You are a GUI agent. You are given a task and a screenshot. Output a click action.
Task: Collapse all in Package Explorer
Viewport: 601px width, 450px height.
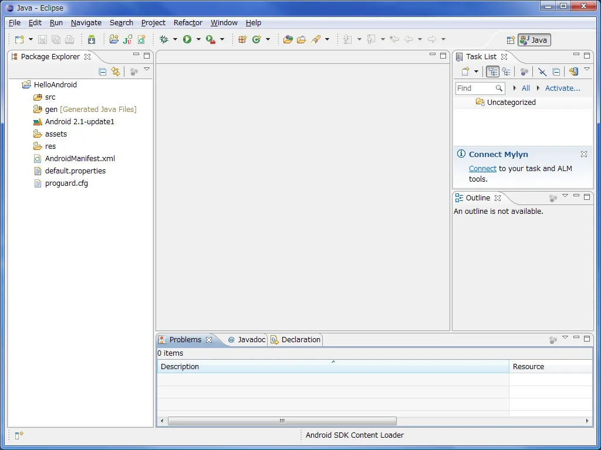click(x=102, y=71)
